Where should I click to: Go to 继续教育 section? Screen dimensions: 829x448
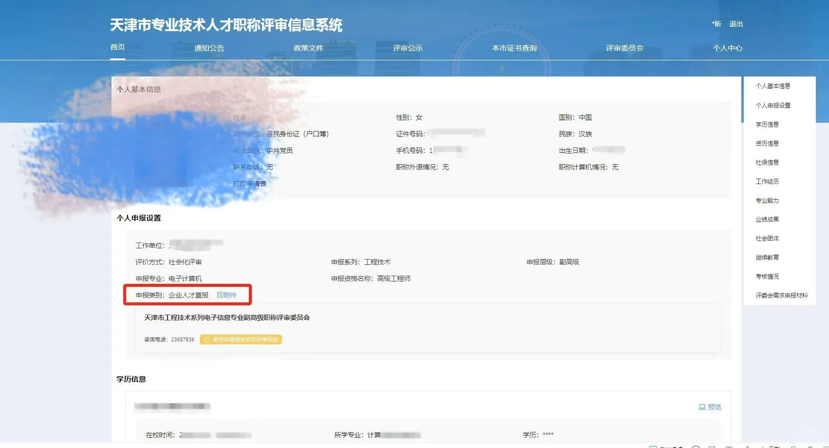pyautogui.click(x=767, y=257)
